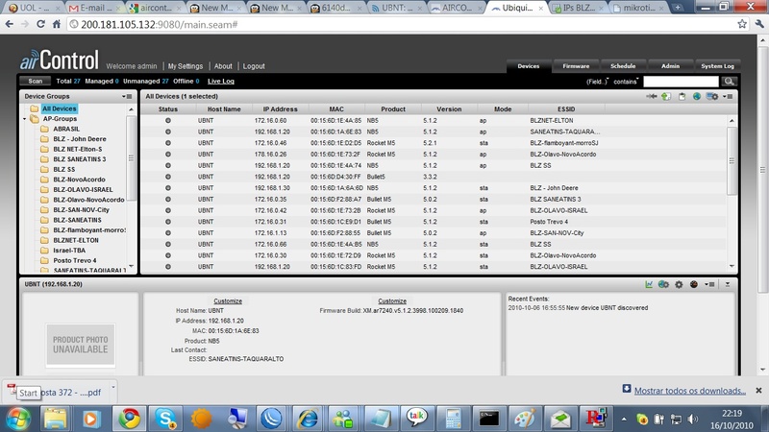Select the Israel-TBA group
Image resolution: width=769 pixels, height=432 pixels.
coord(69,251)
